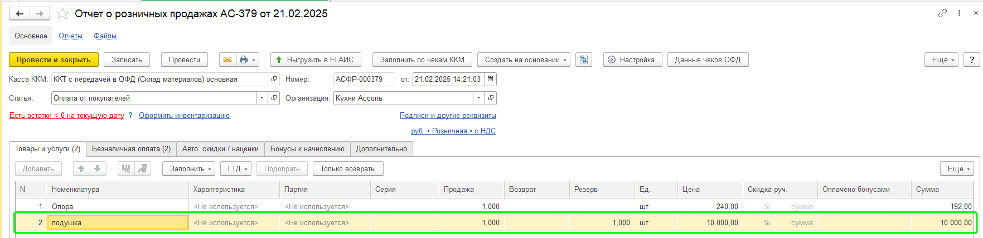Open the document structure icon

(x=584, y=60)
